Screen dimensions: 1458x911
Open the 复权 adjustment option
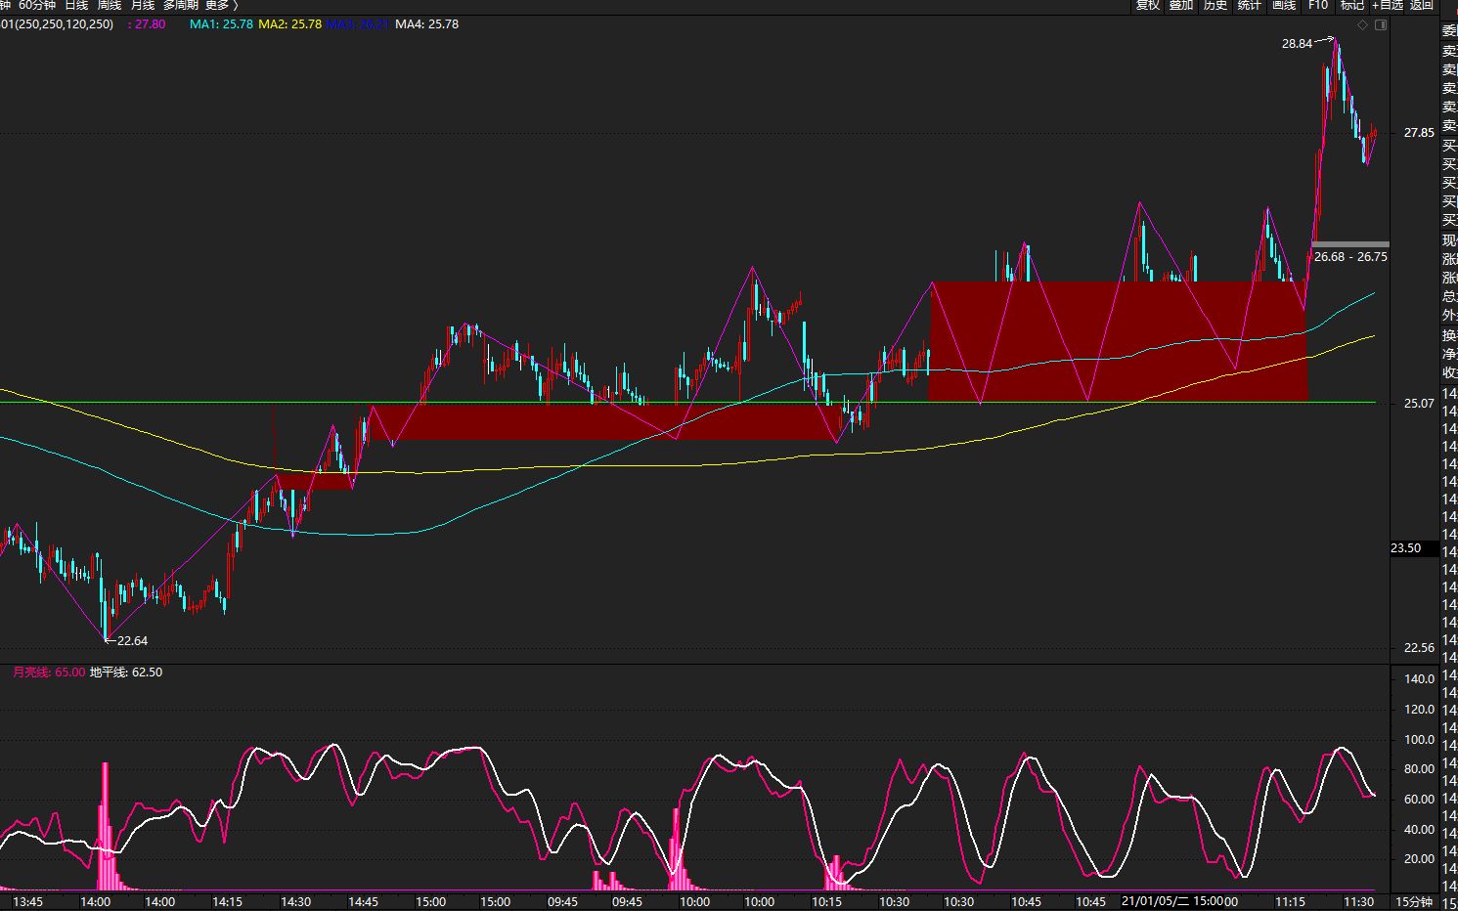tap(1147, 5)
